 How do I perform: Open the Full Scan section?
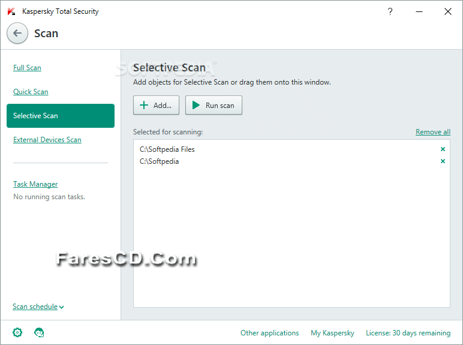(x=27, y=68)
